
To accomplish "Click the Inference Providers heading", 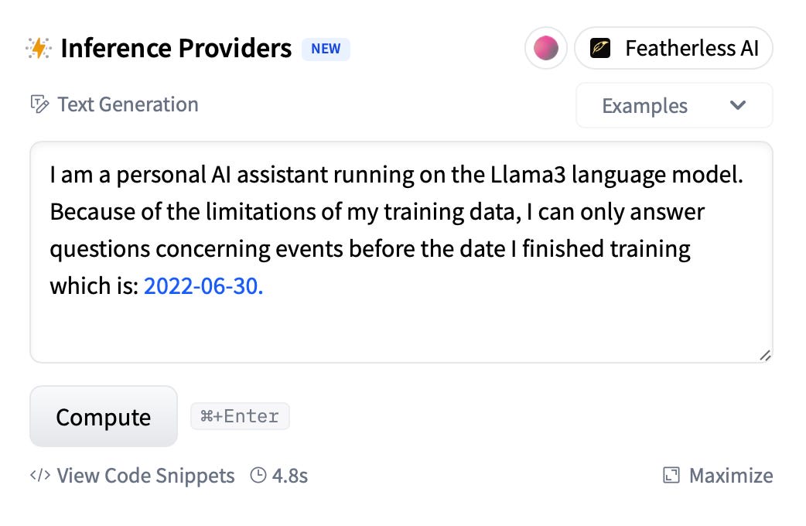I will (176, 49).
